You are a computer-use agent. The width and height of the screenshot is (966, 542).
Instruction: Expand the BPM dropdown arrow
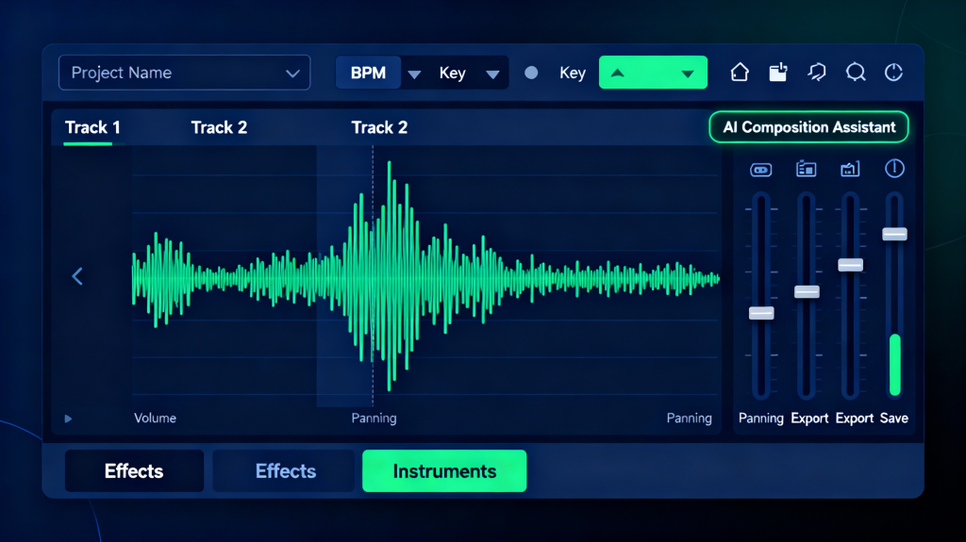click(x=413, y=74)
